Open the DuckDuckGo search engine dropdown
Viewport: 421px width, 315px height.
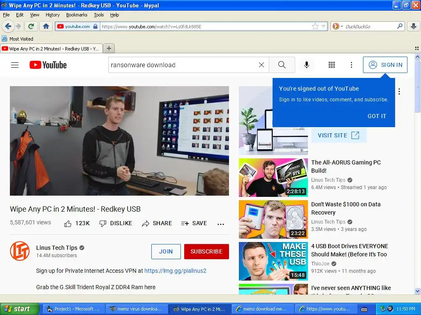pyautogui.click(x=338, y=26)
